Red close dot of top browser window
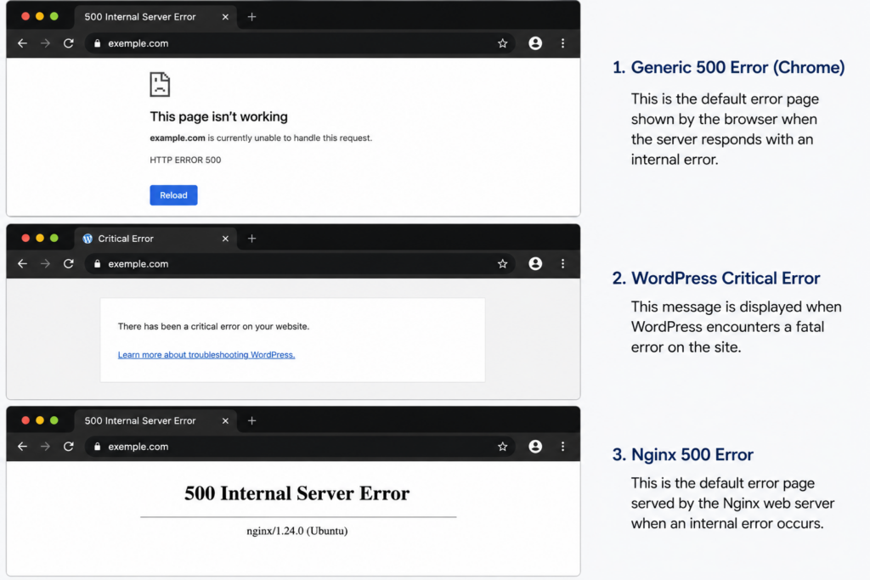Screen dimensions: 870x580 click(x=25, y=17)
